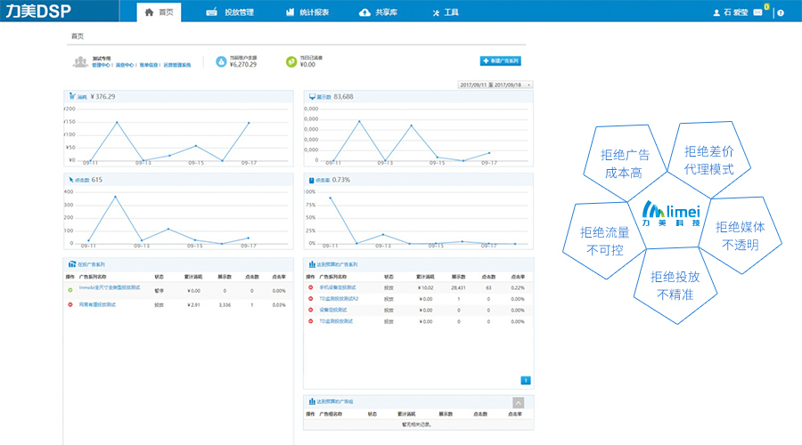Open the 网易有道投放测试 campaign link
Image resolution: width=802 pixels, height=445 pixels.
tap(97, 304)
